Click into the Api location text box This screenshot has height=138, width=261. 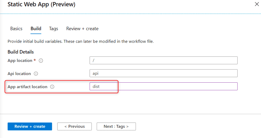pos(163,73)
